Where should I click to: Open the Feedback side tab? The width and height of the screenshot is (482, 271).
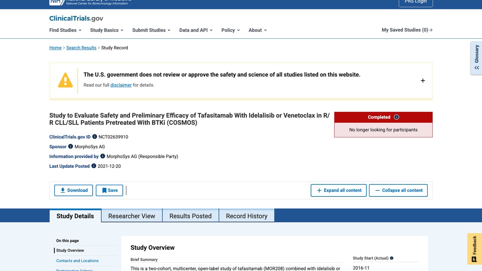tap(474, 249)
